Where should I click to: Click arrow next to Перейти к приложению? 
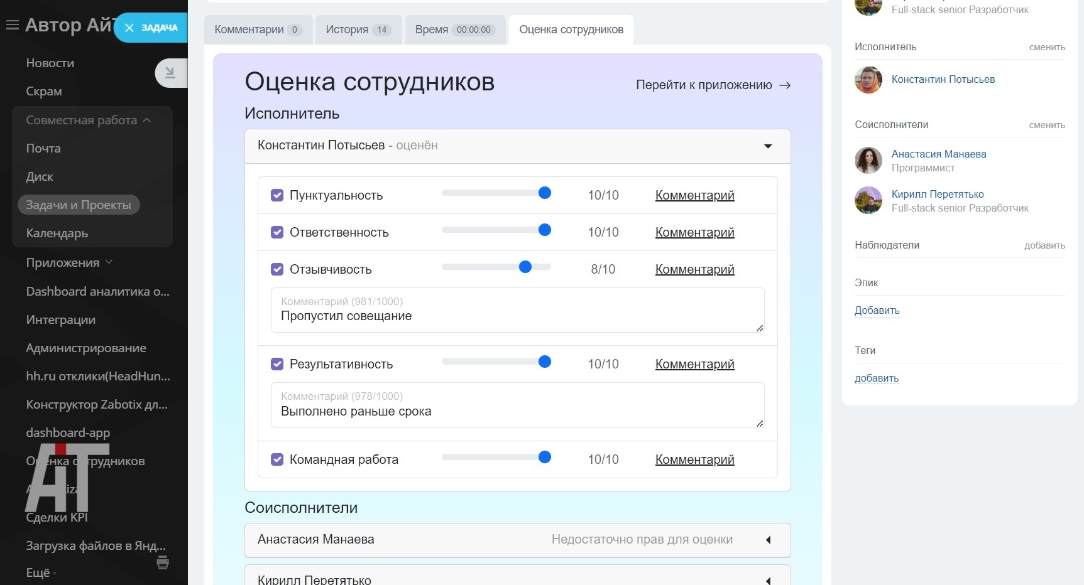click(x=785, y=85)
